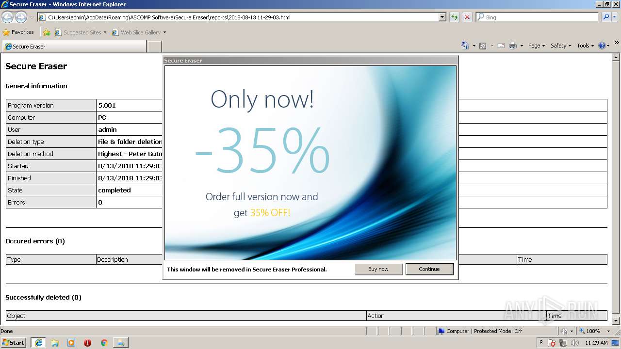Click Successfully deleted (0) heading

43,297
